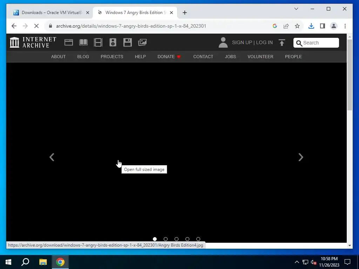This screenshot has width=359, height=269.
Task: Click the address bar URL
Action: pos(131,26)
